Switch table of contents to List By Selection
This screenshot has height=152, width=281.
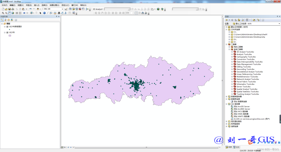(x=12, y=20)
